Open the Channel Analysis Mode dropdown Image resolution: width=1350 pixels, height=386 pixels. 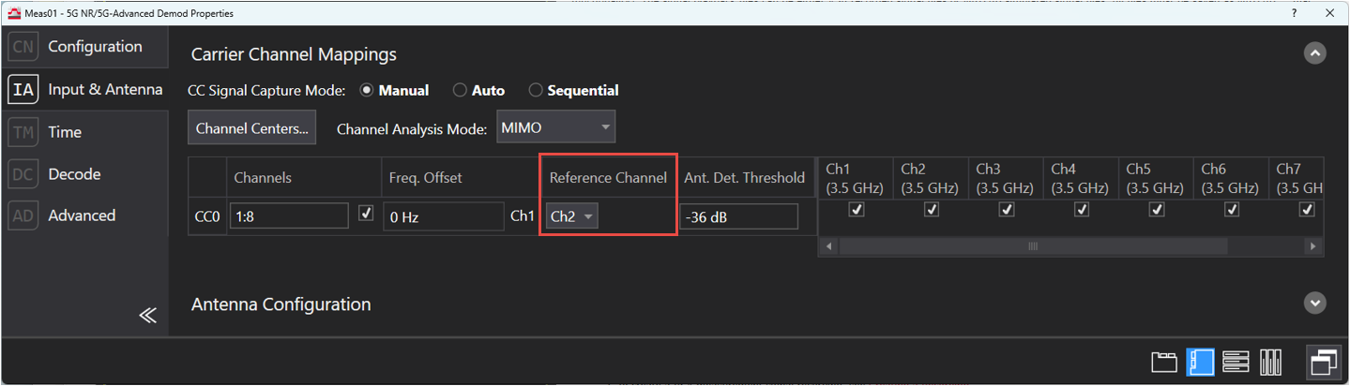(554, 128)
